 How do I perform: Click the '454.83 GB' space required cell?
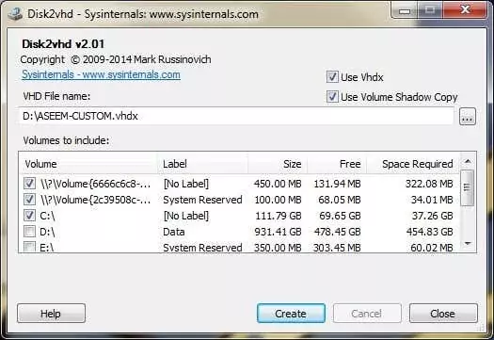[429, 232]
